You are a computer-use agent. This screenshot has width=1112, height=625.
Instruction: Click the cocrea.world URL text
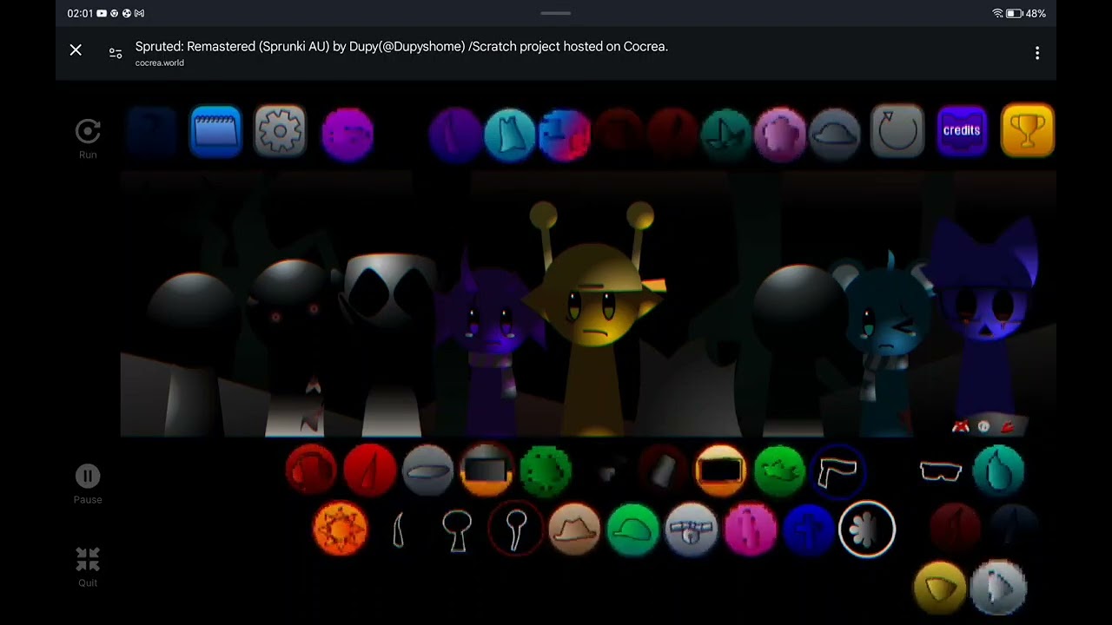coord(160,63)
